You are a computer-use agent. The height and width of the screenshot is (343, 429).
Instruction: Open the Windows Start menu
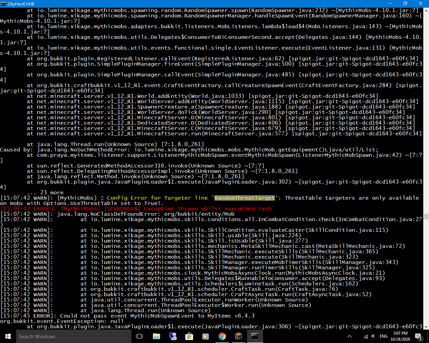(8, 336)
